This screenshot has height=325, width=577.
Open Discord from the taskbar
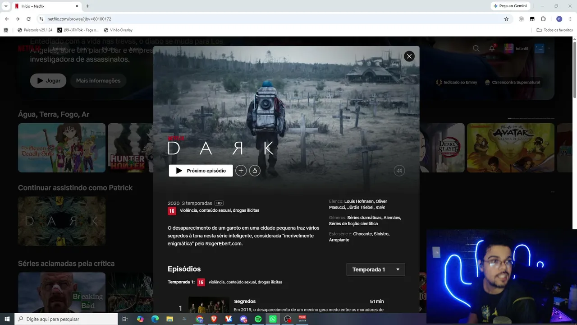click(x=243, y=319)
